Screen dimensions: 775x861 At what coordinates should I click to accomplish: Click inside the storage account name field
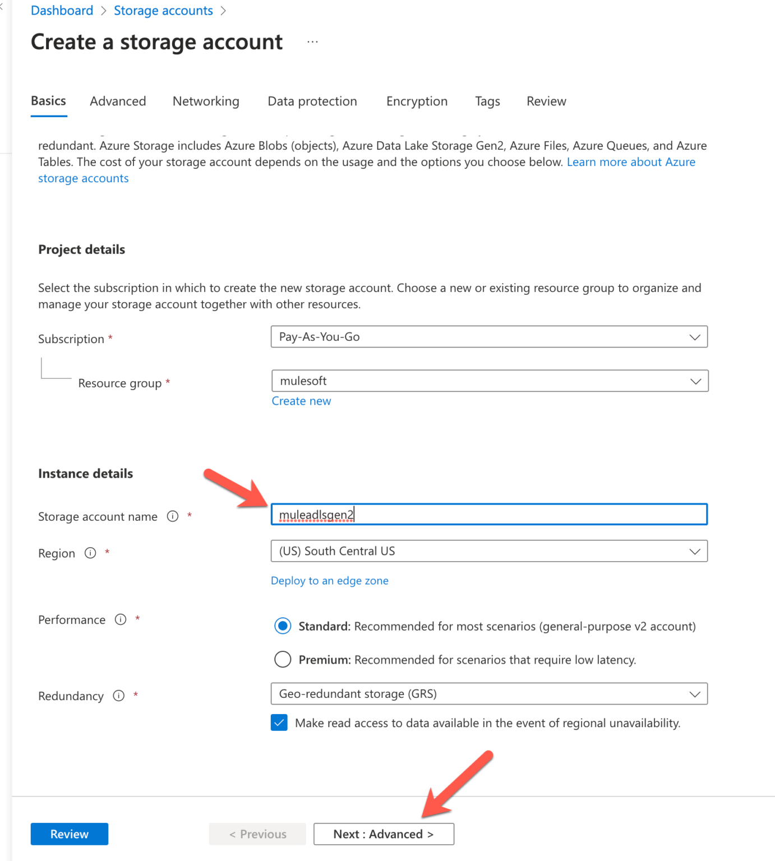(x=488, y=514)
